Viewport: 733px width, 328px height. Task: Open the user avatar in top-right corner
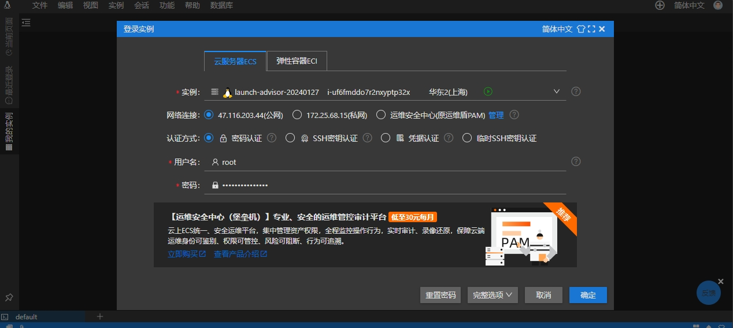point(718,5)
